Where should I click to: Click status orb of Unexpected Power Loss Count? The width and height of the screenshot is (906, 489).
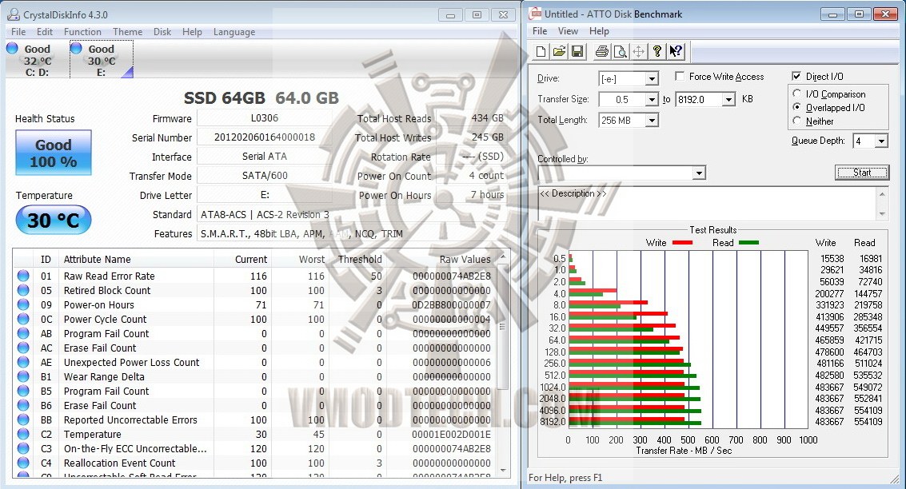[x=23, y=363]
